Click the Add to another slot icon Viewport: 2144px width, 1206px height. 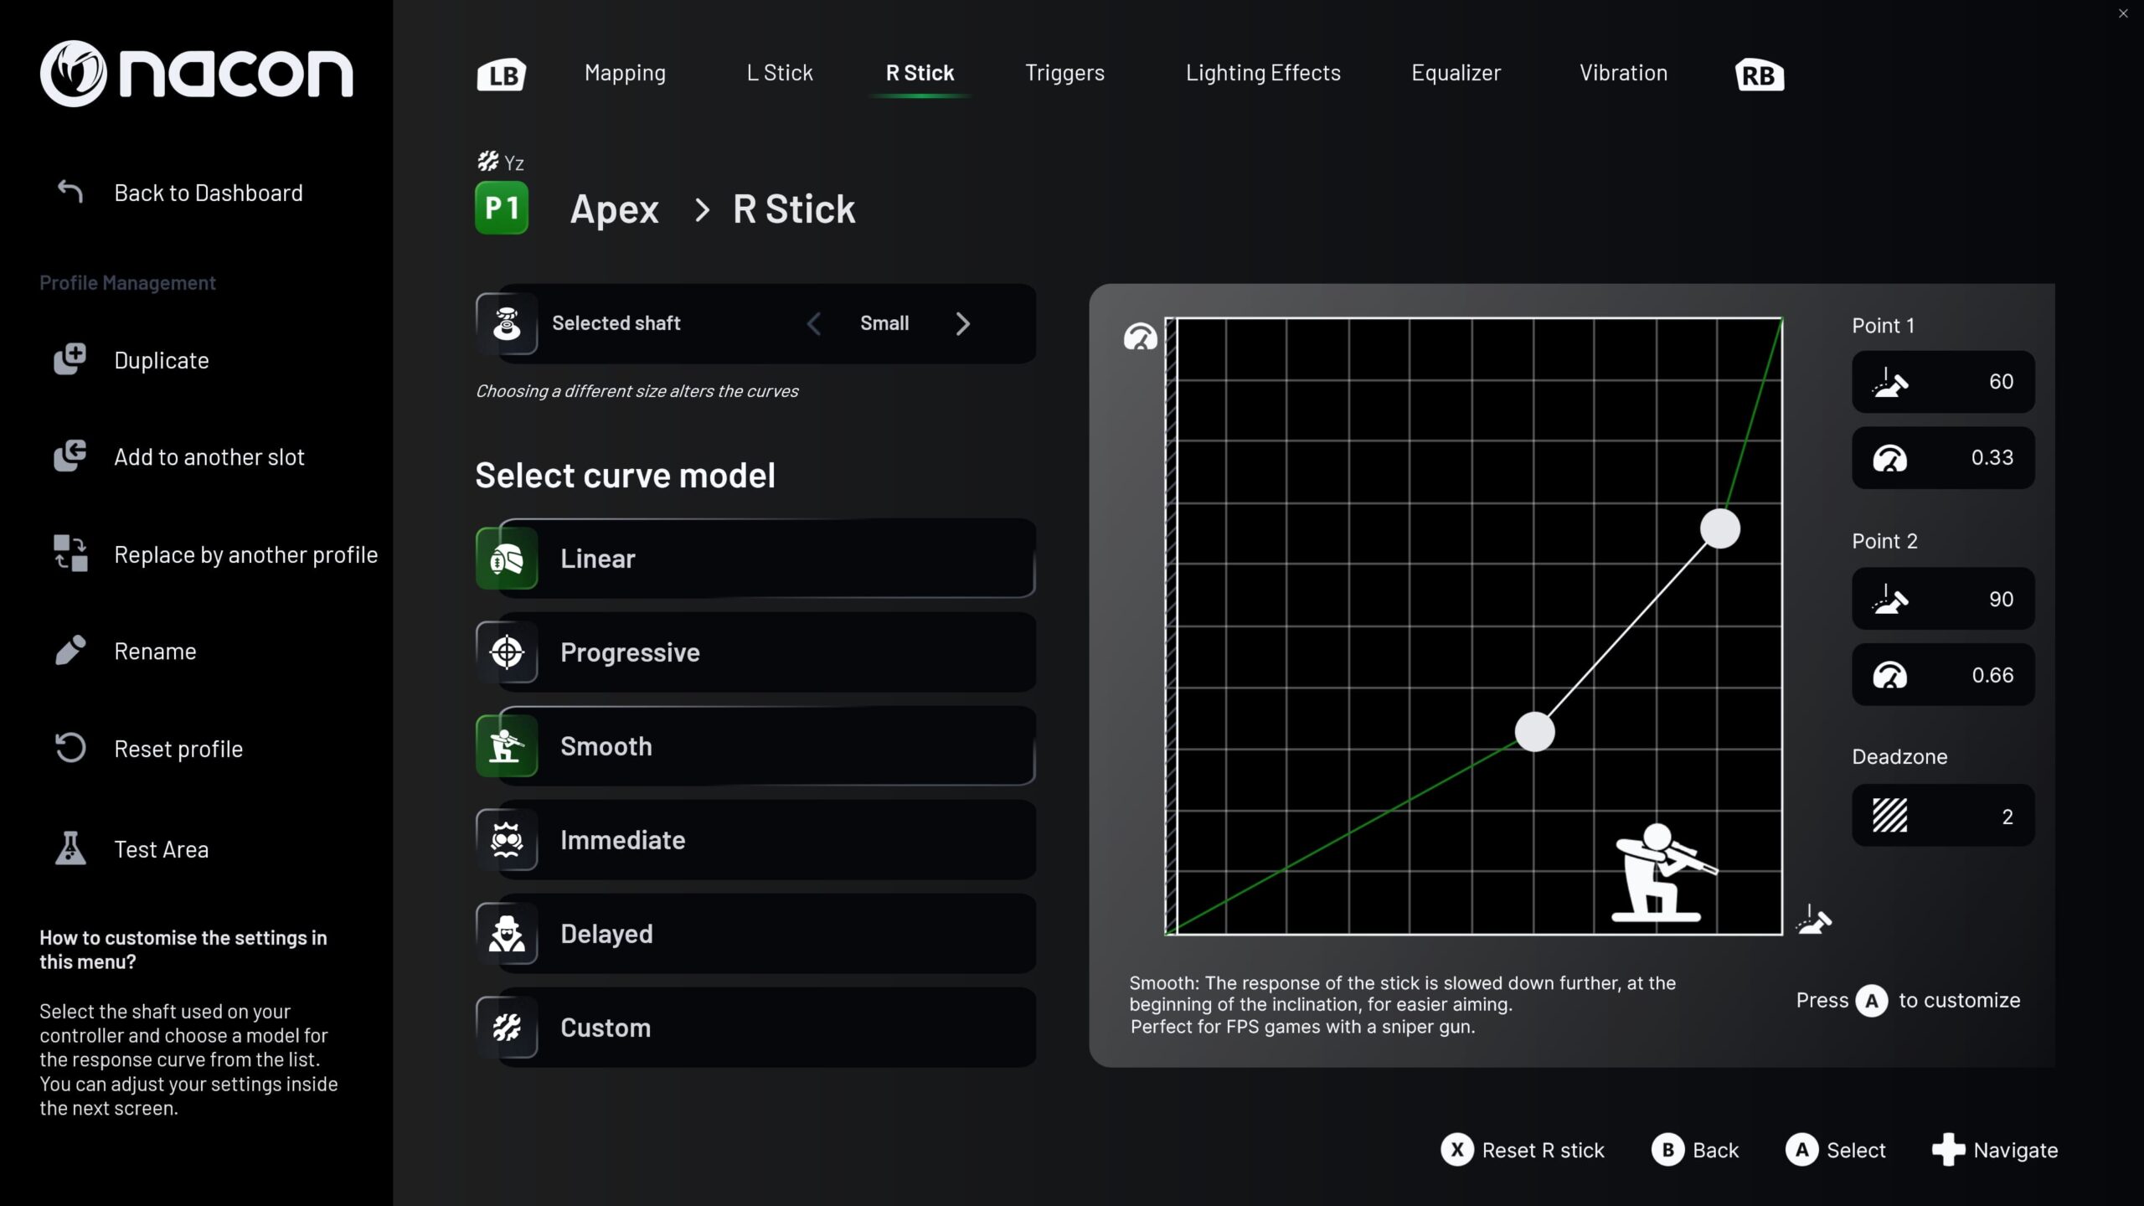pos(70,456)
